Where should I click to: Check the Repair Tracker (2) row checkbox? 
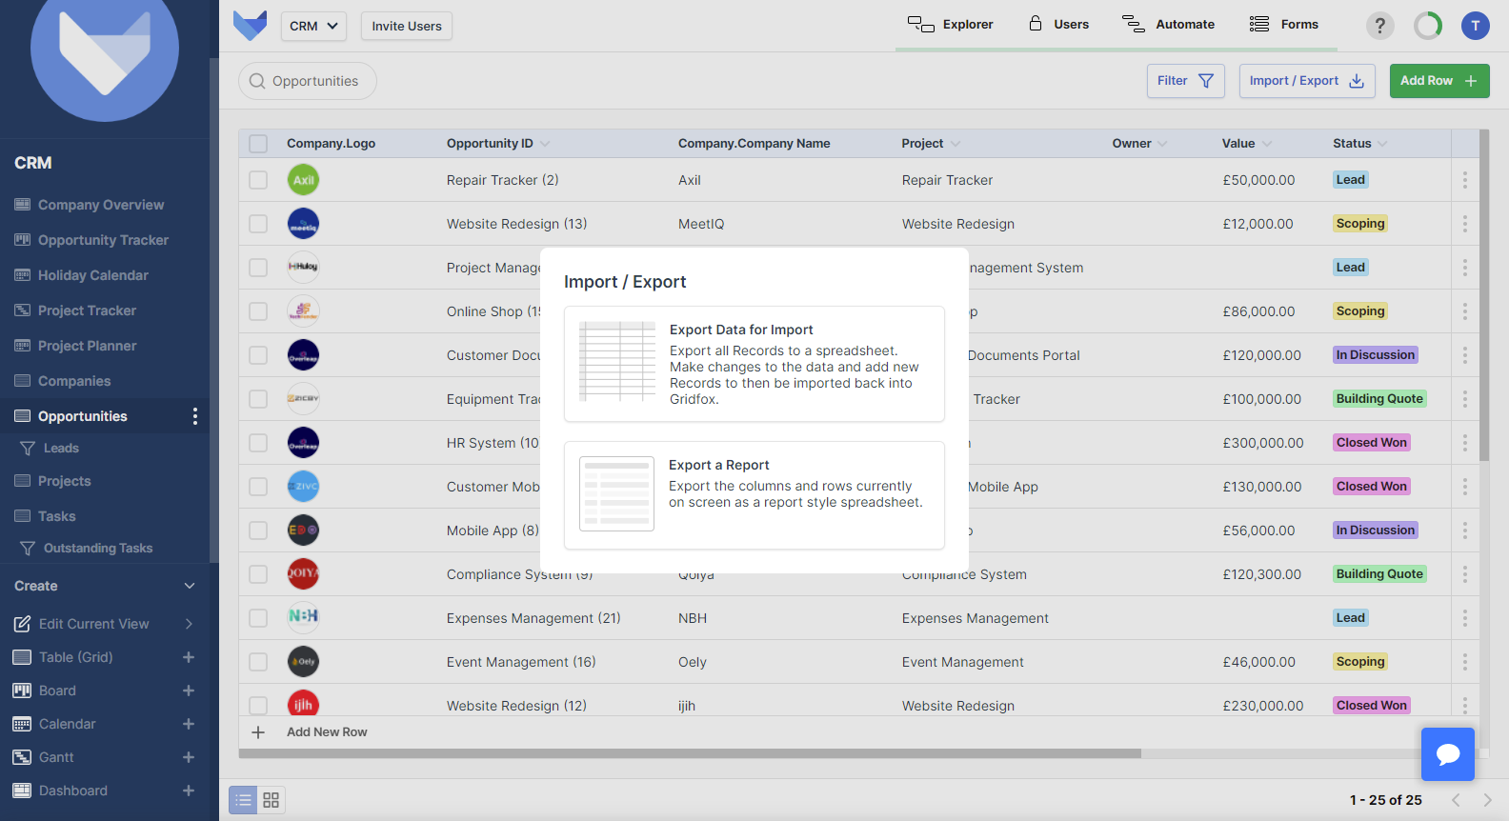tap(258, 180)
